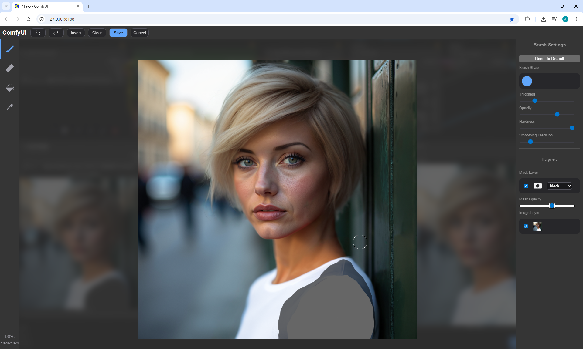Select the Eraser tool
Viewport: 583px width, 349px height.
tap(10, 68)
